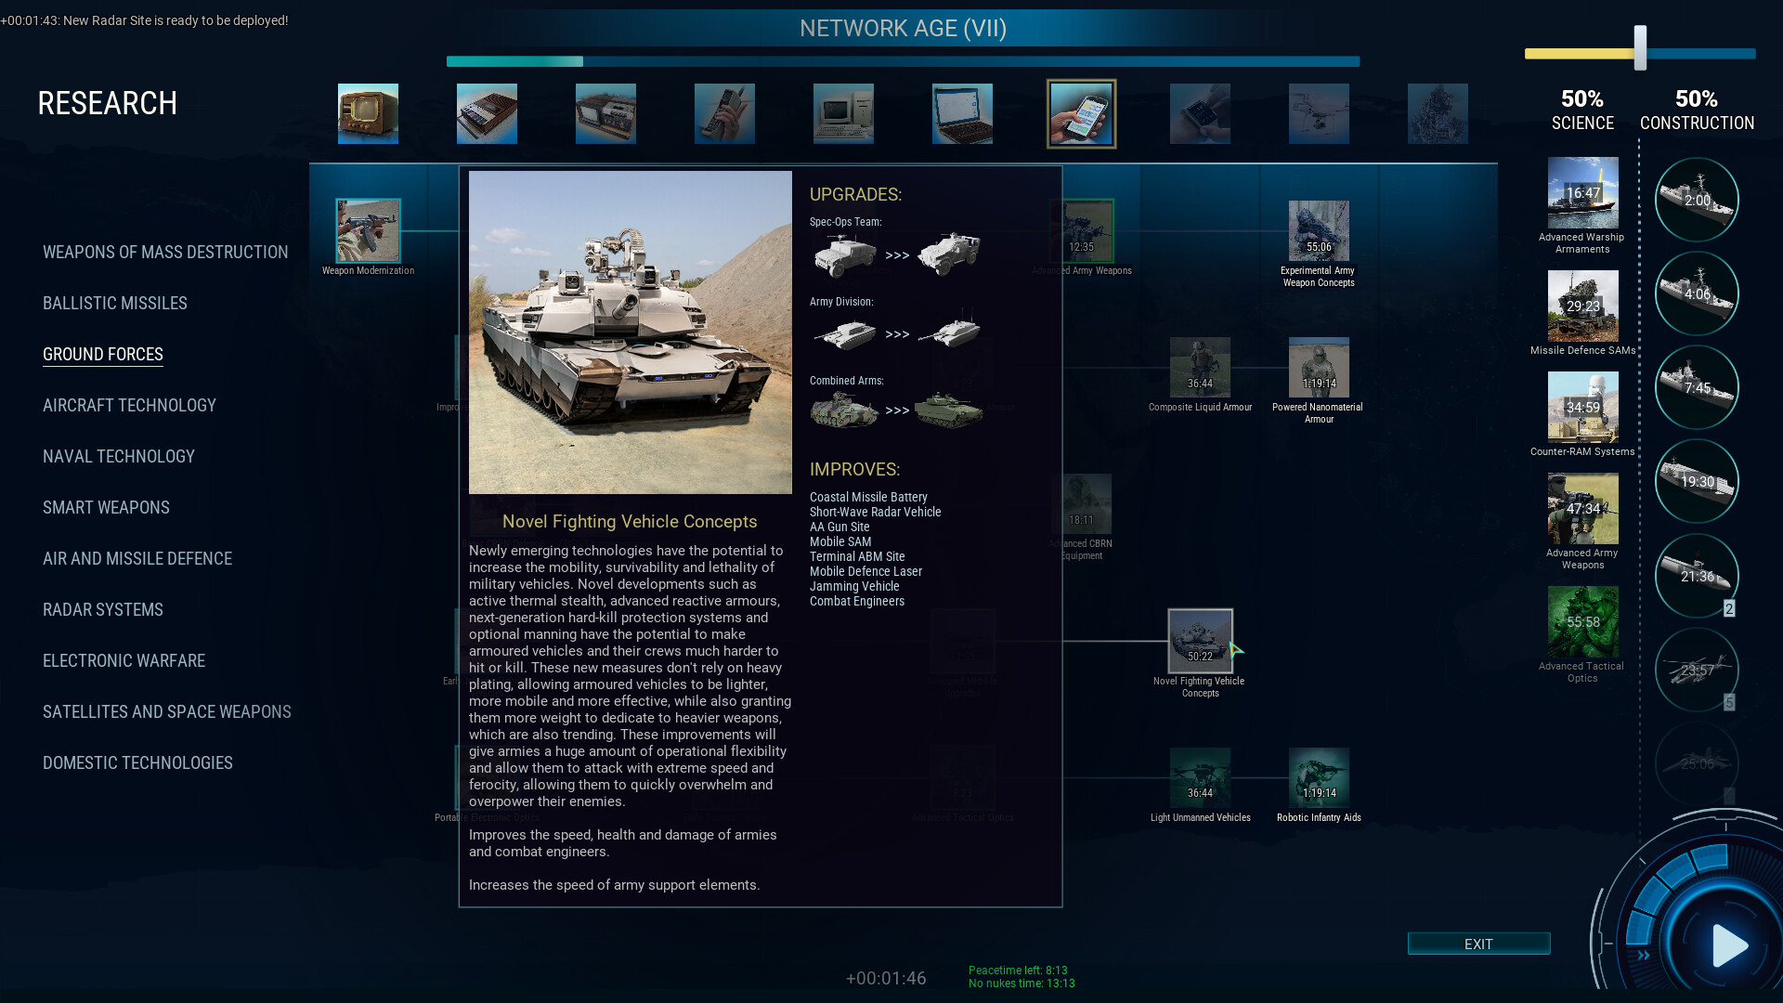This screenshot has width=1783, height=1003.
Task: Open the Ground Forces research category
Action: [103, 354]
